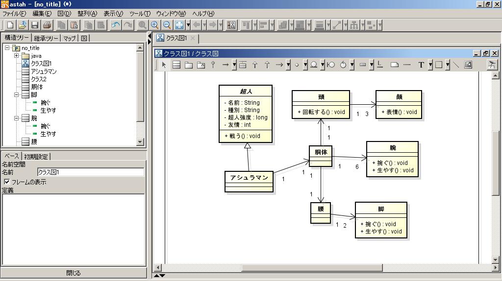The width and height of the screenshot is (502, 281).
Task: Collapse the 脚 class node
Action: coord(16,94)
